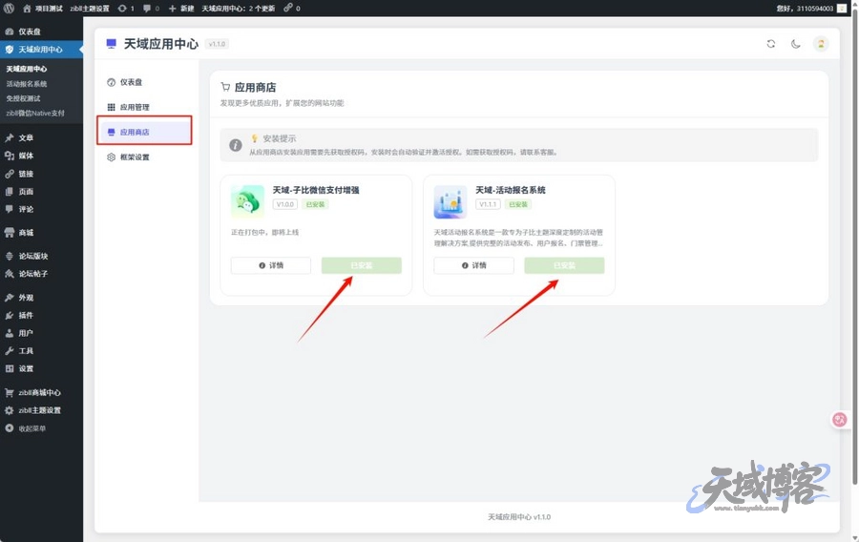Click the V1.0.0 version tag
The height and width of the screenshot is (542, 859).
[284, 204]
